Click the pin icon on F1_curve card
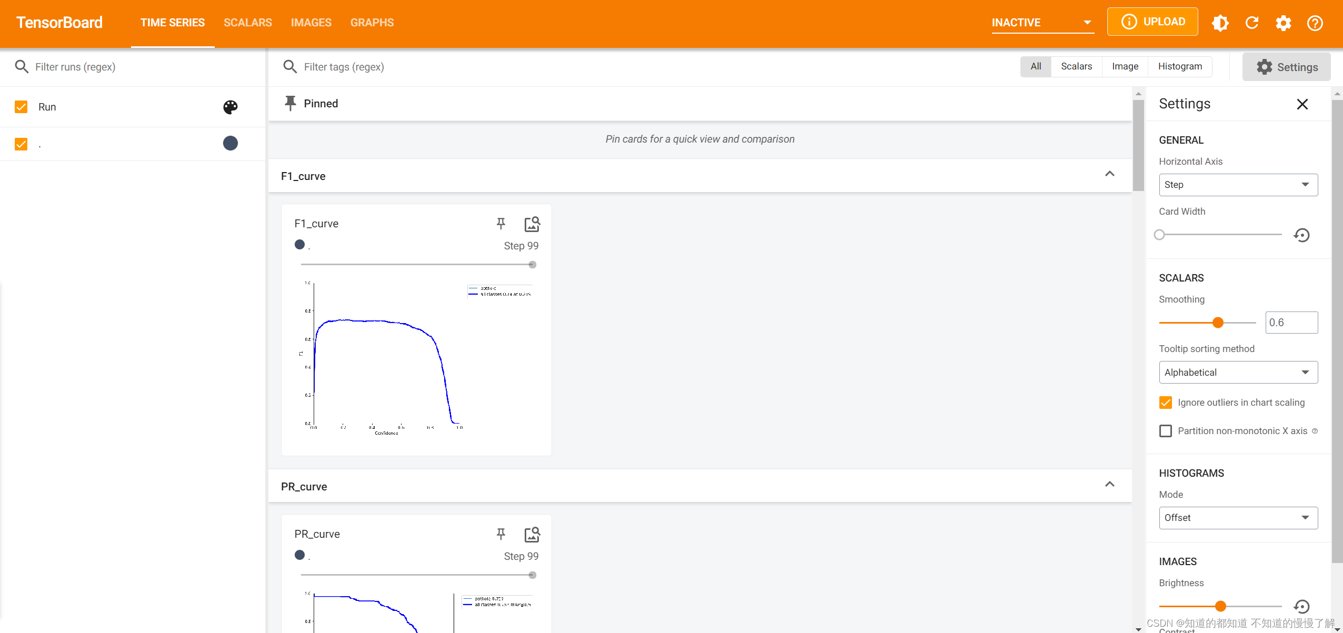 (500, 224)
